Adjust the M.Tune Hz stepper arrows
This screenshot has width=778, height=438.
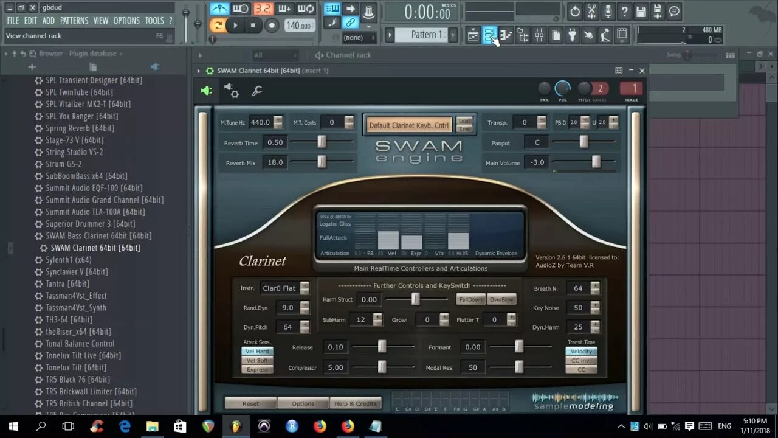[278, 122]
